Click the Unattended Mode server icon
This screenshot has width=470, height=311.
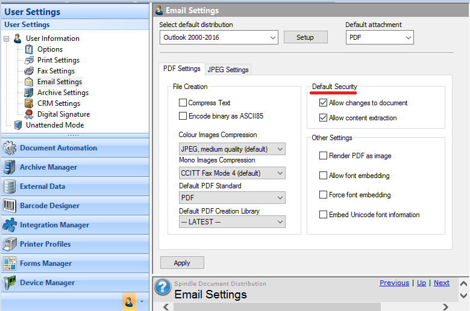pos(18,125)
